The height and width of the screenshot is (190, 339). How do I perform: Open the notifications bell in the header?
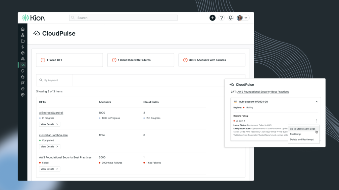click(x=230, y=17)
